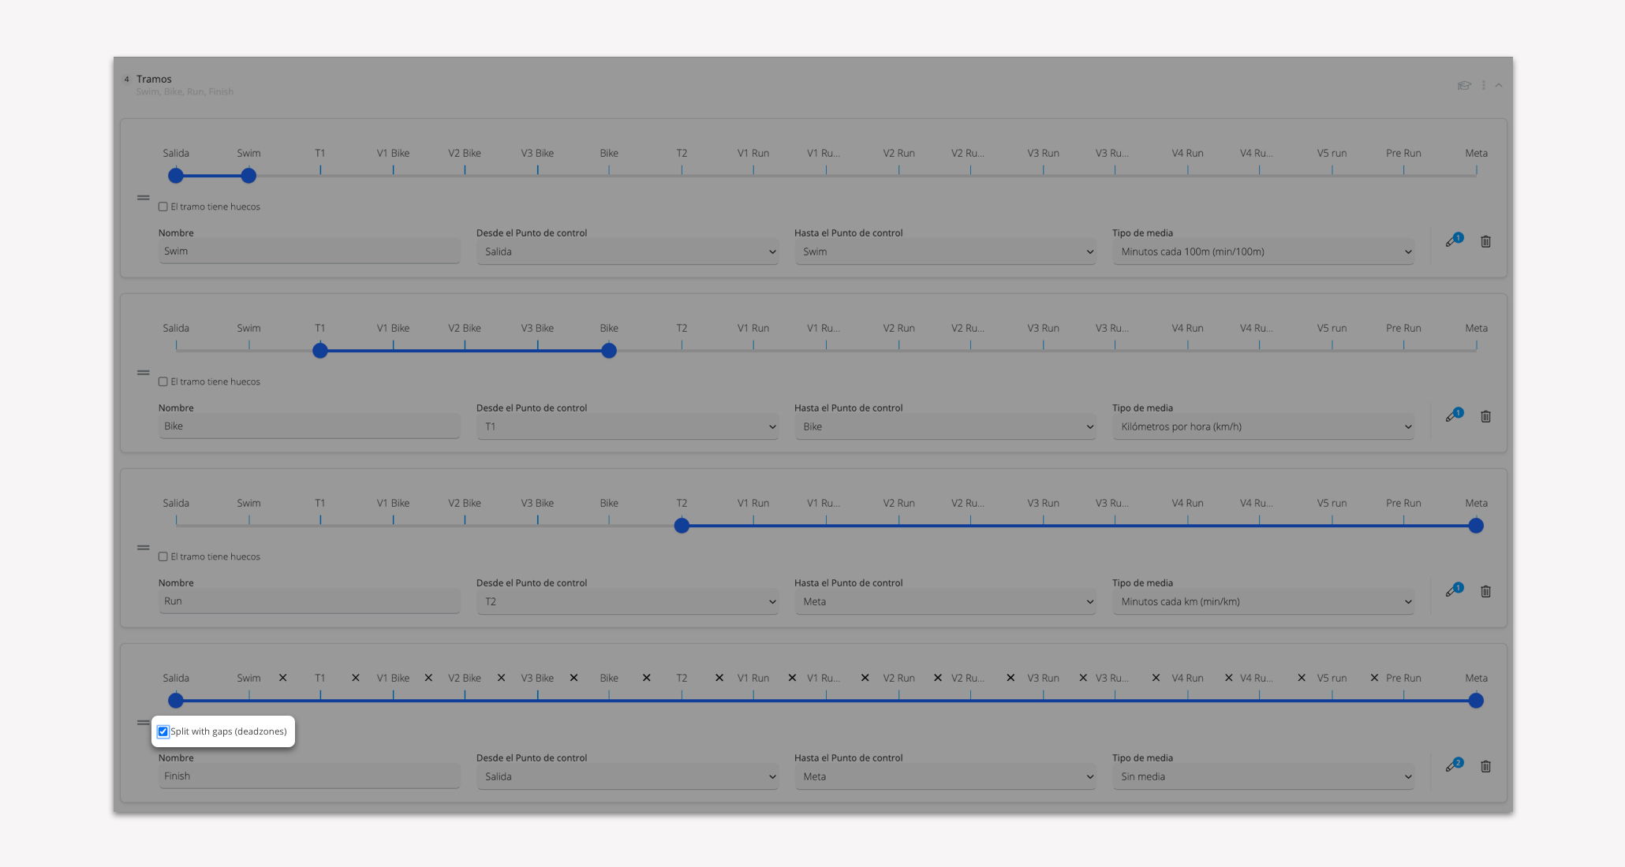Click the Salida slider handle in Swim split

point(176,176)
